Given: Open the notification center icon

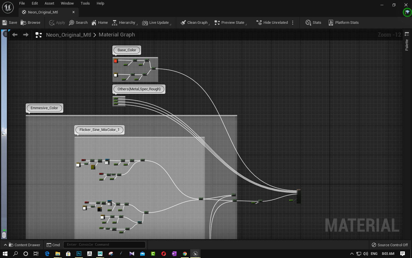Looking at the screenshot, I should 403,253.
